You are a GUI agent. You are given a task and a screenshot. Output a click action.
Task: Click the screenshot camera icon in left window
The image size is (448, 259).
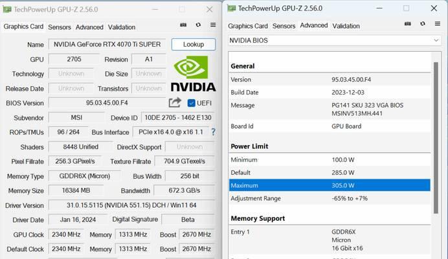pos(183,25)
